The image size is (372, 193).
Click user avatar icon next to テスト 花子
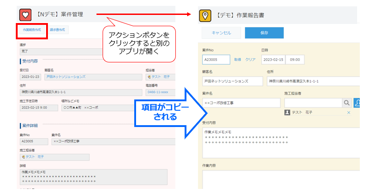[287, 113]
